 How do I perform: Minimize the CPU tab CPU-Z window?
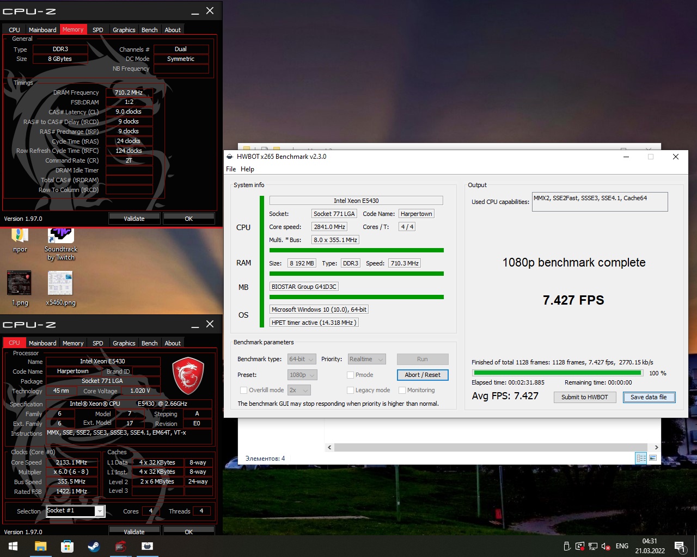195,325
